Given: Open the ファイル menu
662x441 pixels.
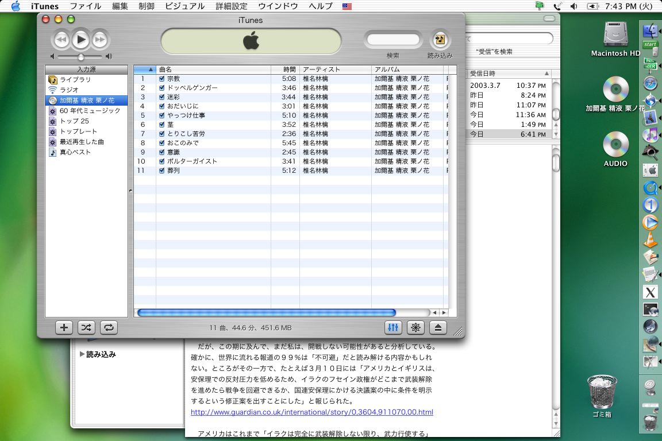Looking at the screenshot, I should tap(85, 6).
